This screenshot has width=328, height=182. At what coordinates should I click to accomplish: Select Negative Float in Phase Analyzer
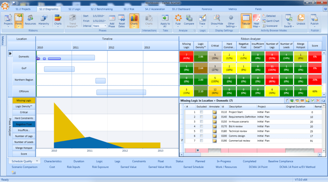pos(24,124)
